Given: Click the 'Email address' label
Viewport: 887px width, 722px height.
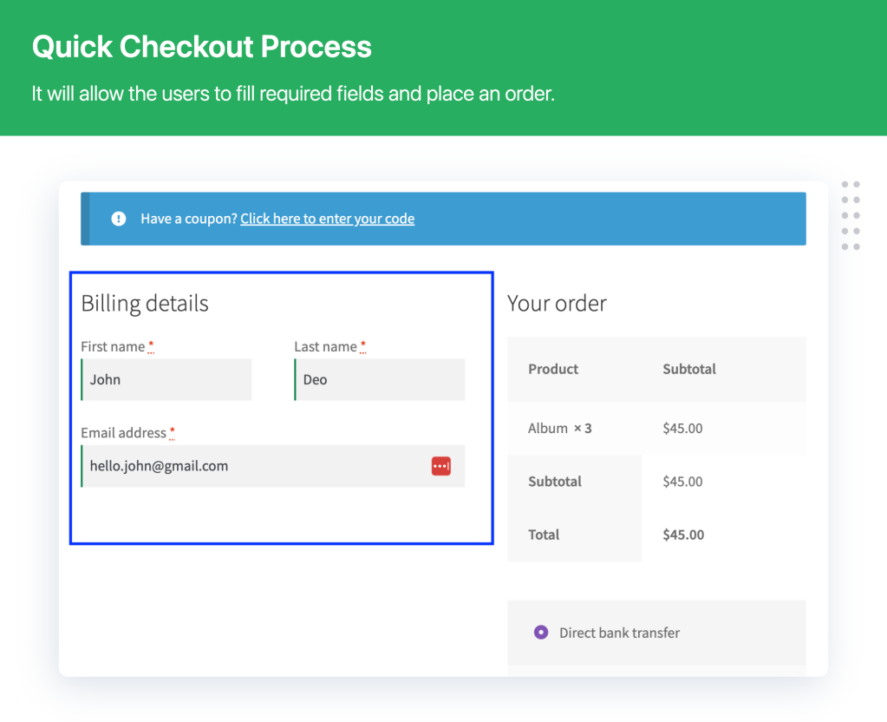Looking at the screenshot, I should click(x=123, y=433).
